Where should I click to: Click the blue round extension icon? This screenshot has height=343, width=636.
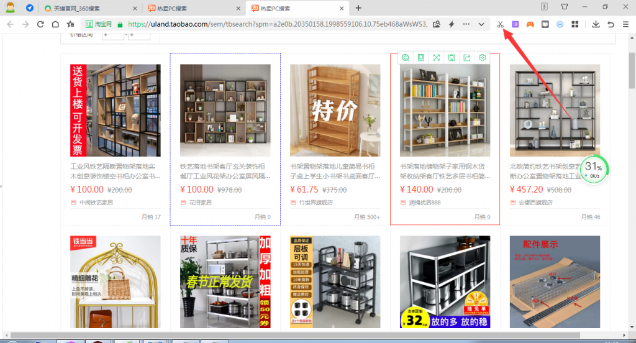(x=560, y=24)
